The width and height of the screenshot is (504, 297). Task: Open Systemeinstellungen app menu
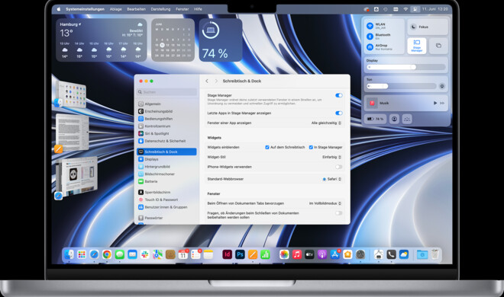[x=86, y=9]
